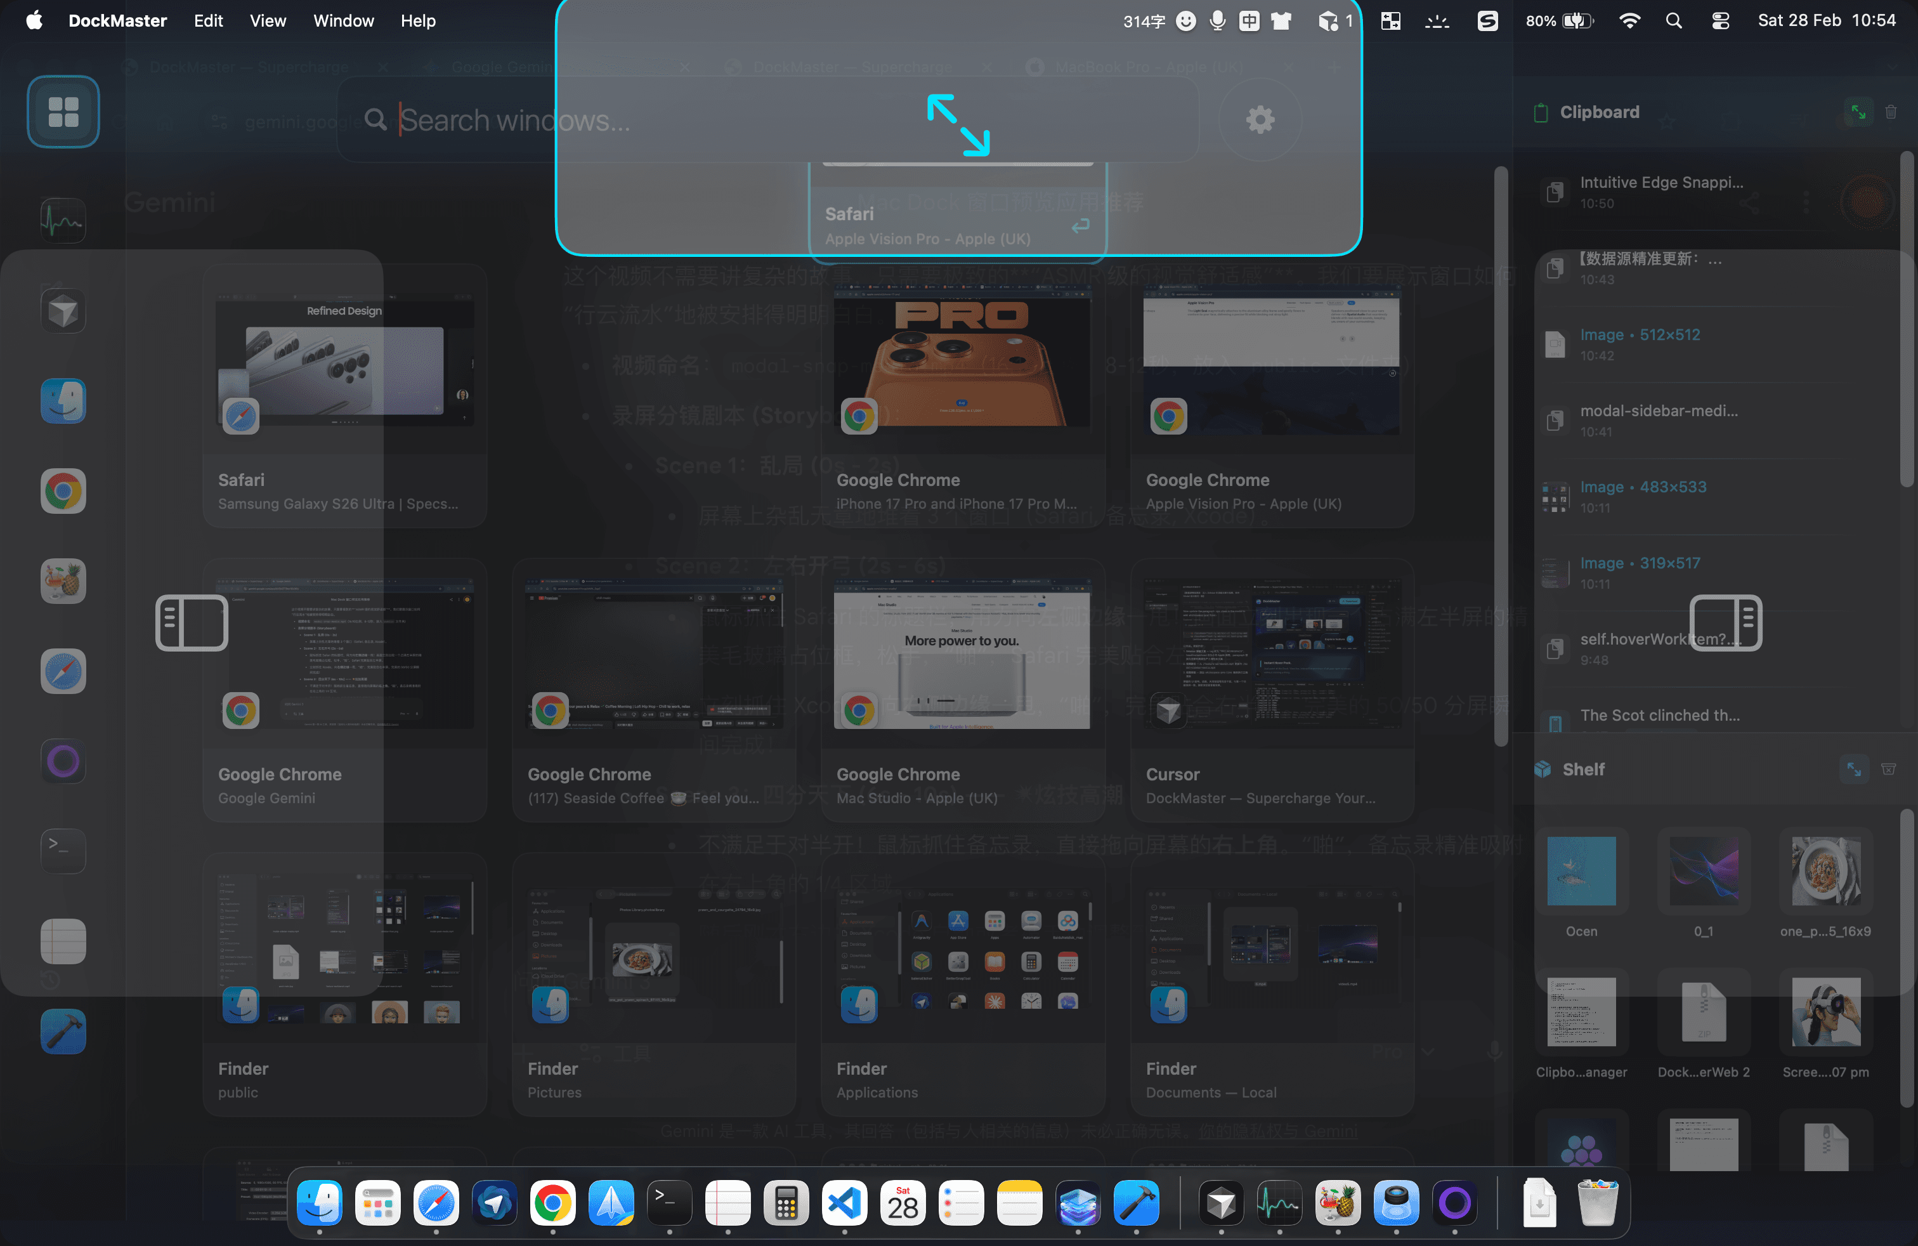Toggle the microphone dictation icon in menu bar
The image size is (1918, 1246).
coord(1218,21)
